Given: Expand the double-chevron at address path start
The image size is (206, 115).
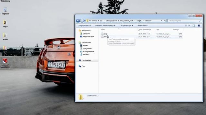Looking at the screenshot, I should point(90,21).
